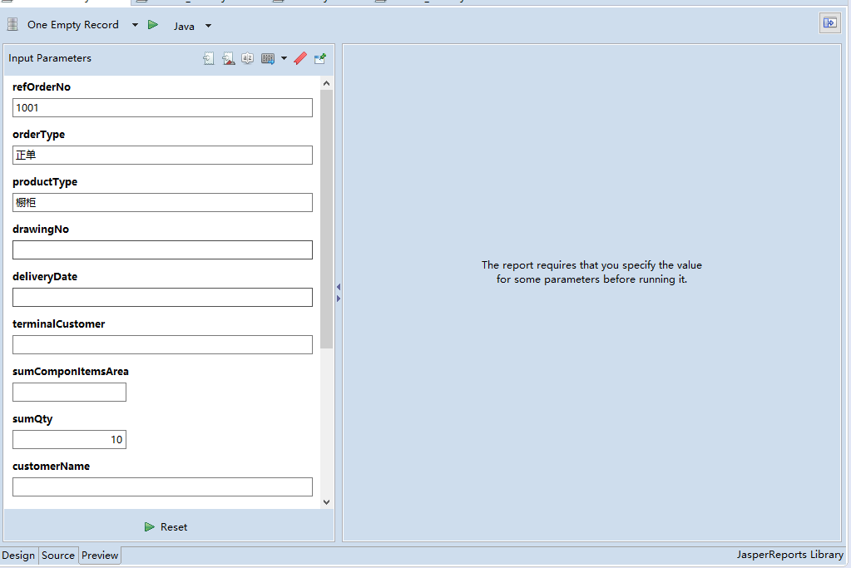Click the sumComponItemsArea input field

click(x=70, y=393)
